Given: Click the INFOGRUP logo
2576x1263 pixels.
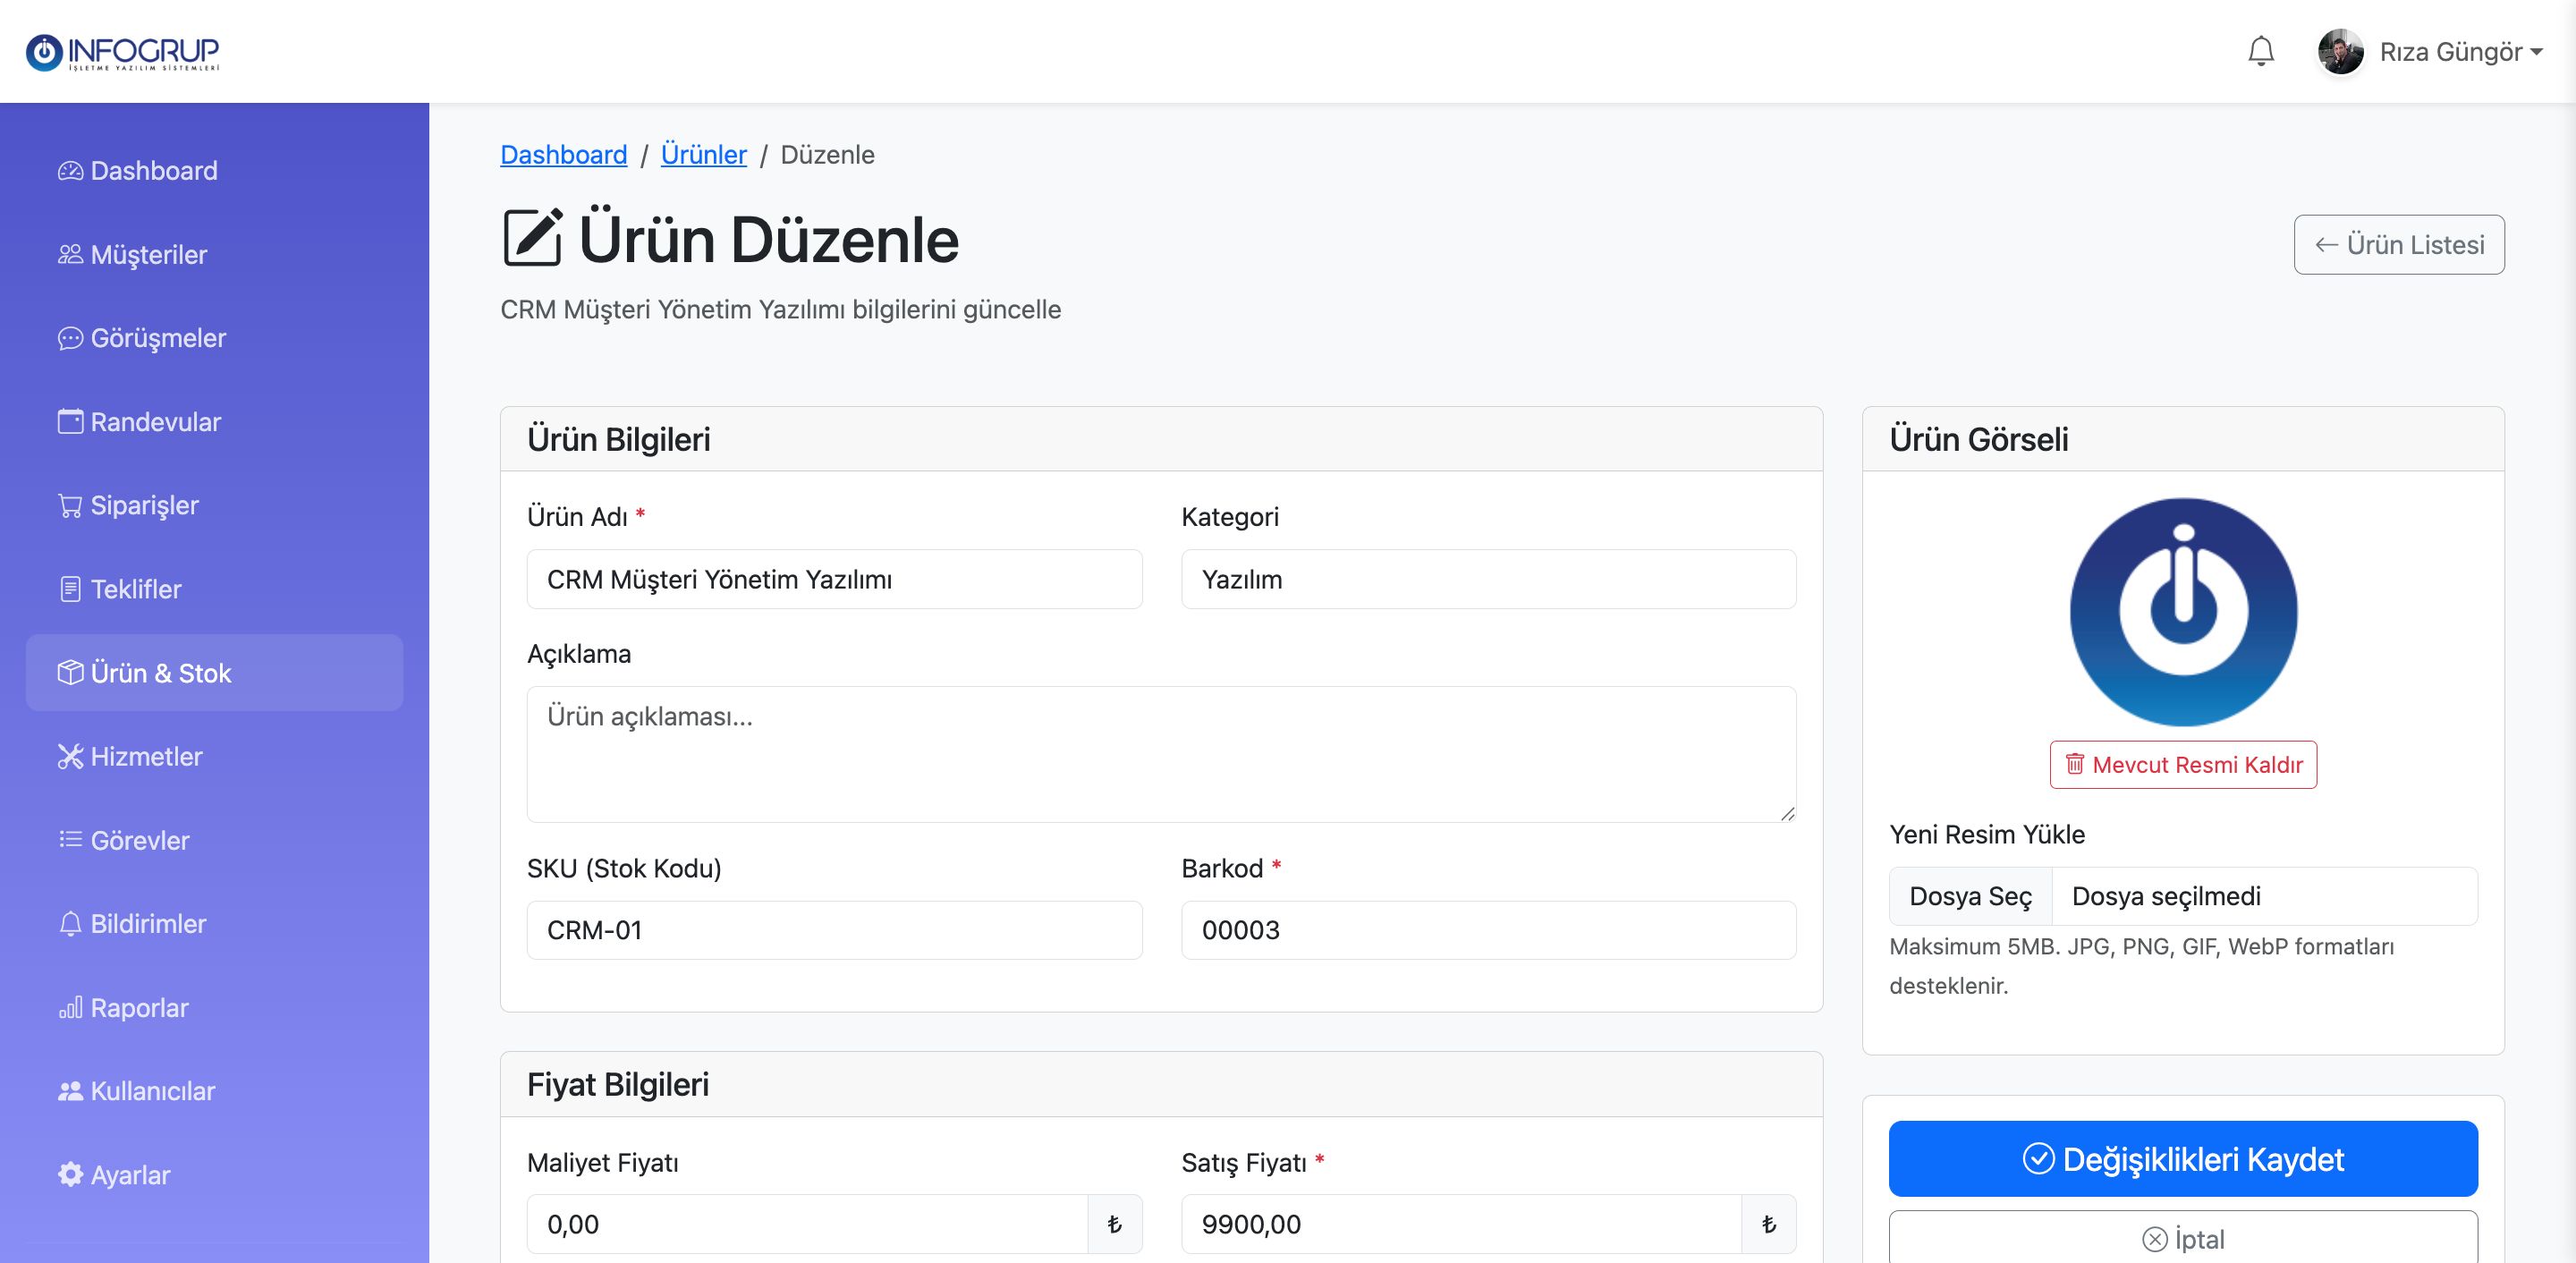Looking at the screenshot, I should click(x=122, y=52).
